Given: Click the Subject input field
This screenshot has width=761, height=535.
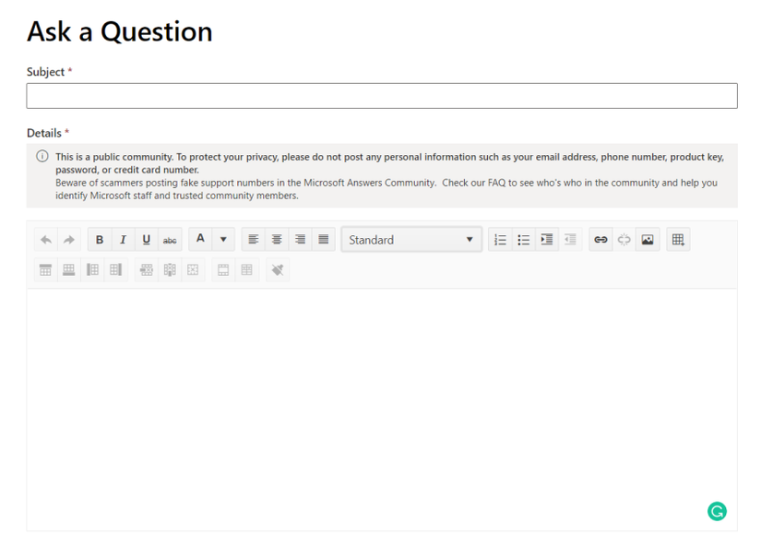Looking at the screenshot, I should click(x=382, y=96).
